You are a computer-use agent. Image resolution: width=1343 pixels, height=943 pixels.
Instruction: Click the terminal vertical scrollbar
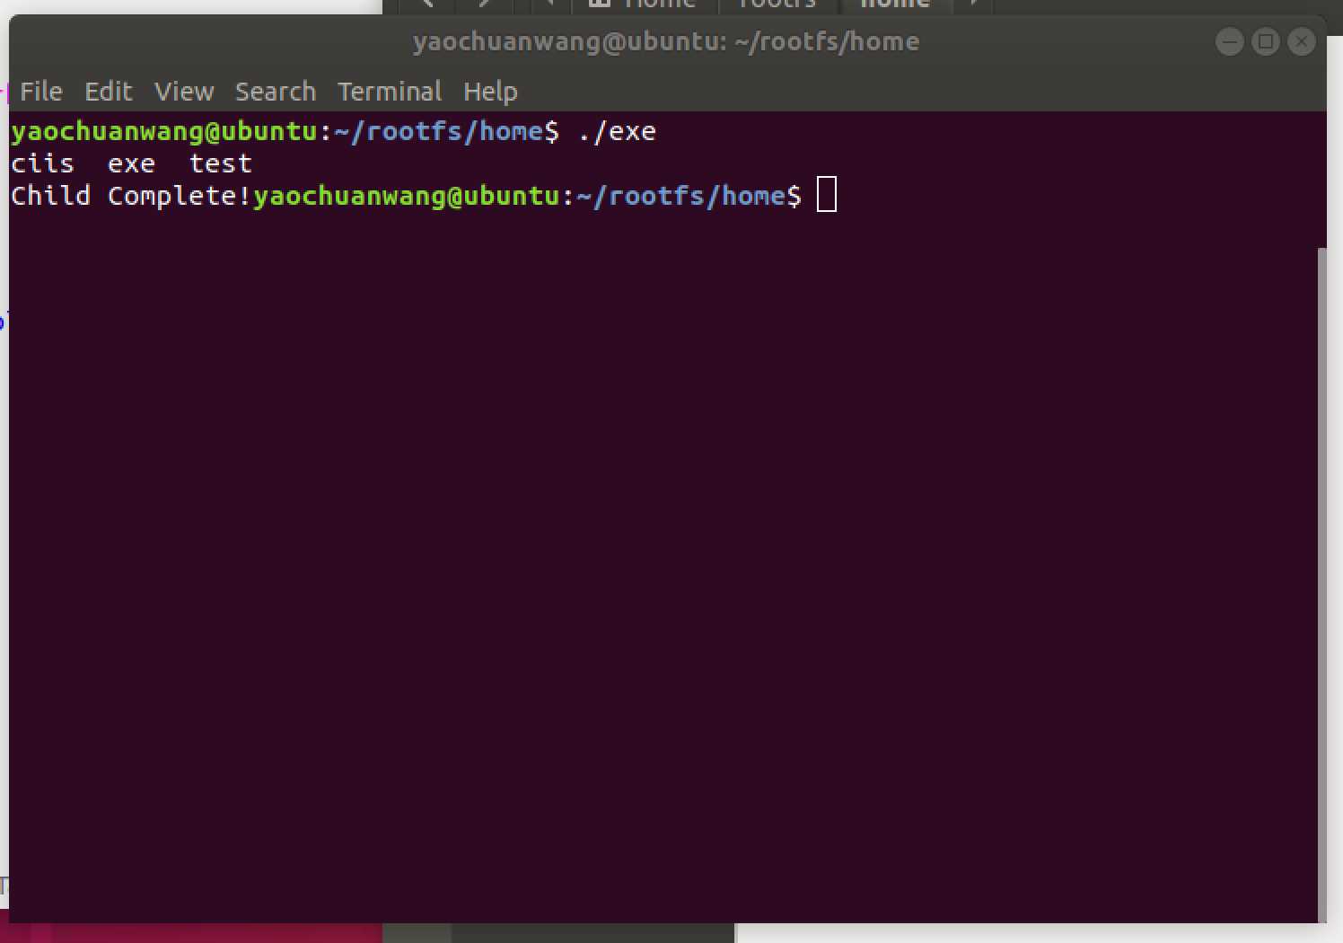(x=1321, y=584)
